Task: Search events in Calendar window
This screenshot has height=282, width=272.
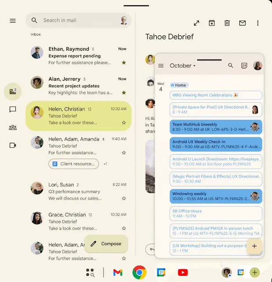Action: click(x=231, y=66)
